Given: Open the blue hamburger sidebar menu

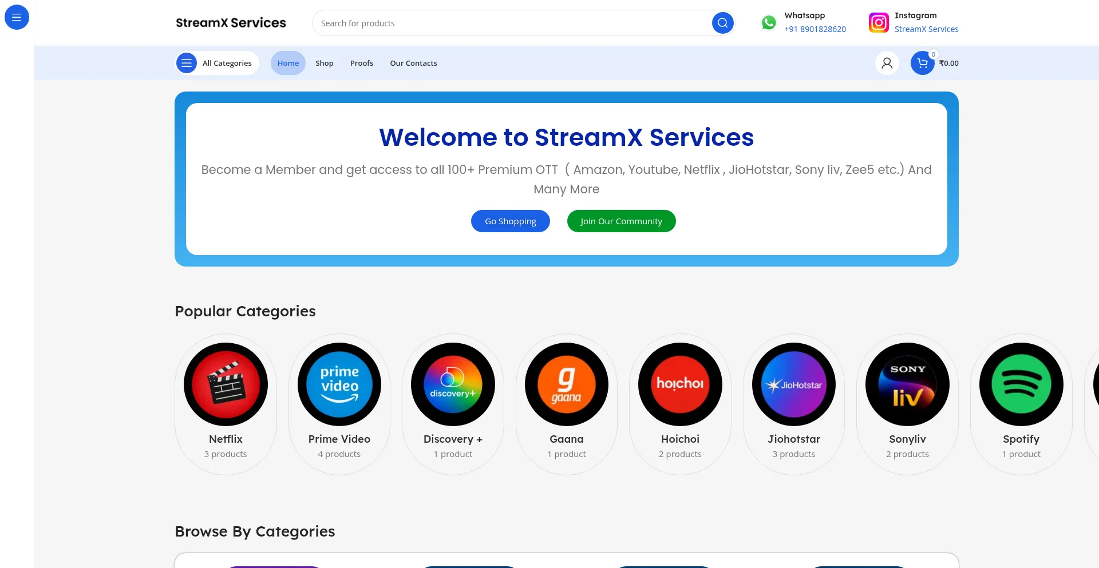Looking at the screenshot, I should (17, 17).
